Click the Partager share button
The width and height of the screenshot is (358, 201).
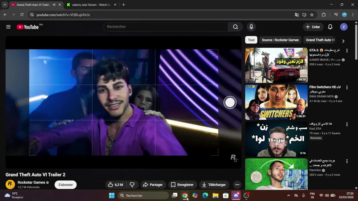coord(153,185)
